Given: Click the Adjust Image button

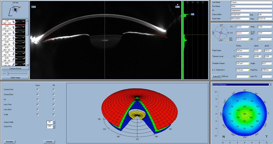Looking at the screenshot, I should 15,78.
